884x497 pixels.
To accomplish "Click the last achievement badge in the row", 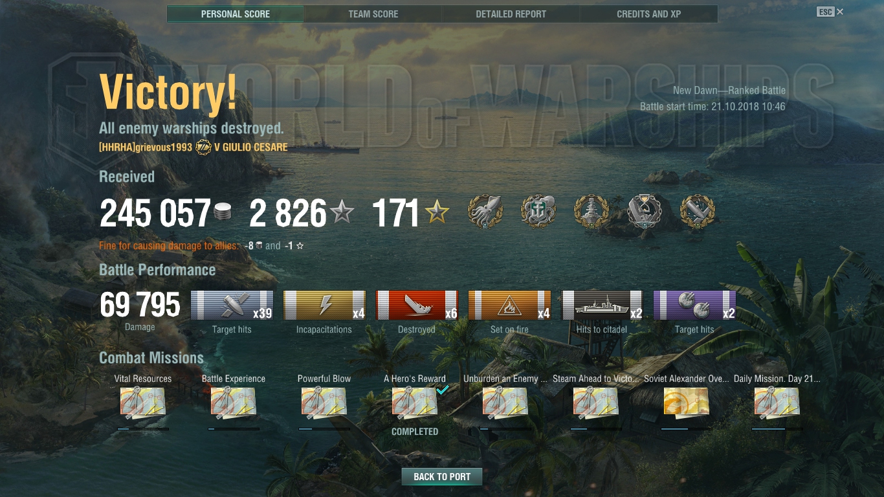I will (698, 211).
